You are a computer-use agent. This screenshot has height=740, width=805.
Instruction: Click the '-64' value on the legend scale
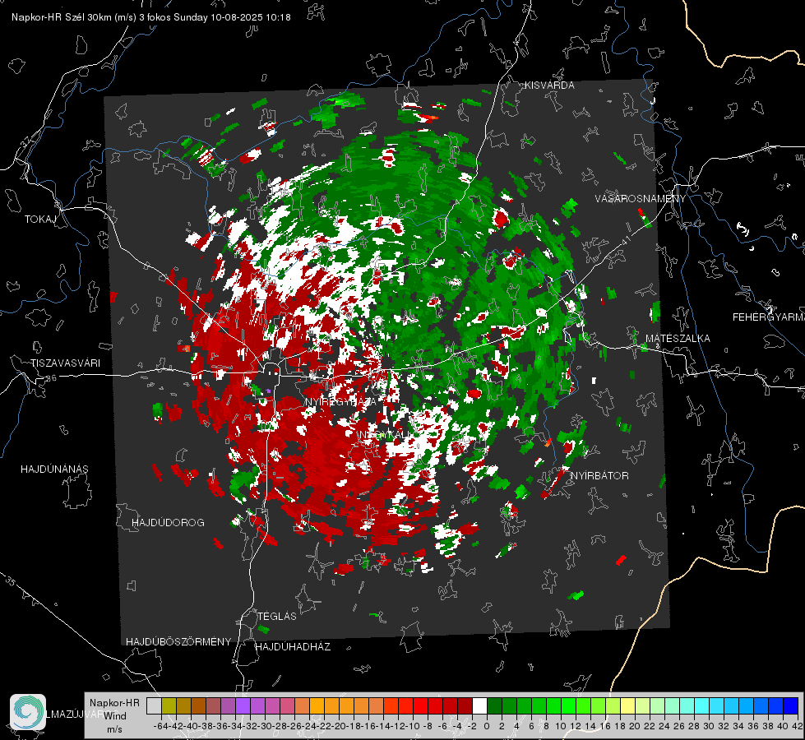pyautogui.click(x=161, y=726)
